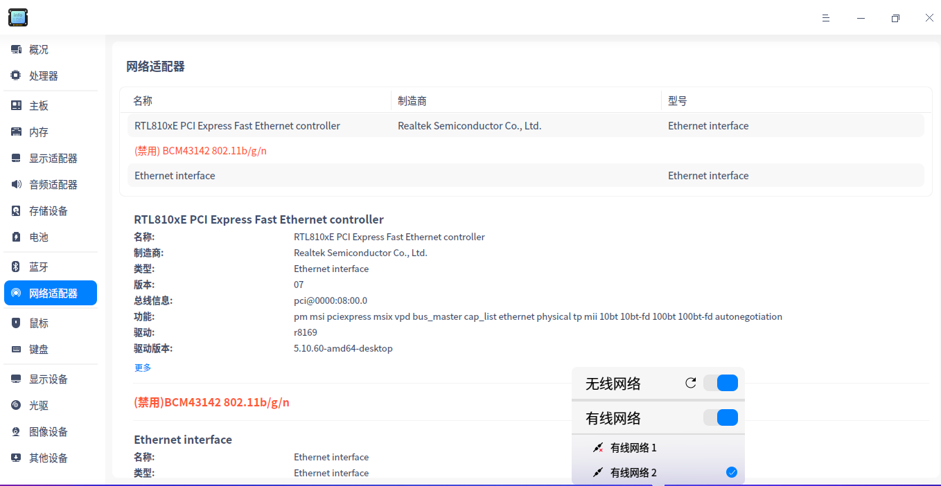Open 音频适配器 in the sidebar
The image size is (941, 486).
51,185
